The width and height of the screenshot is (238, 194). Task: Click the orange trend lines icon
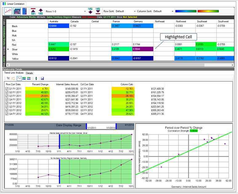pyautogui.click(x=13, y=78)
